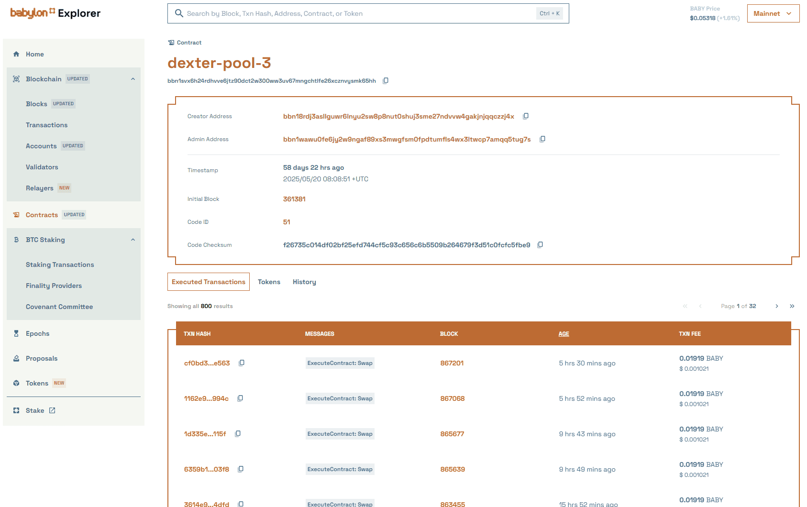Viewport: 807px width, 507px height.
Task: Open Initial Block 361381 link
Action: [294, 199]
